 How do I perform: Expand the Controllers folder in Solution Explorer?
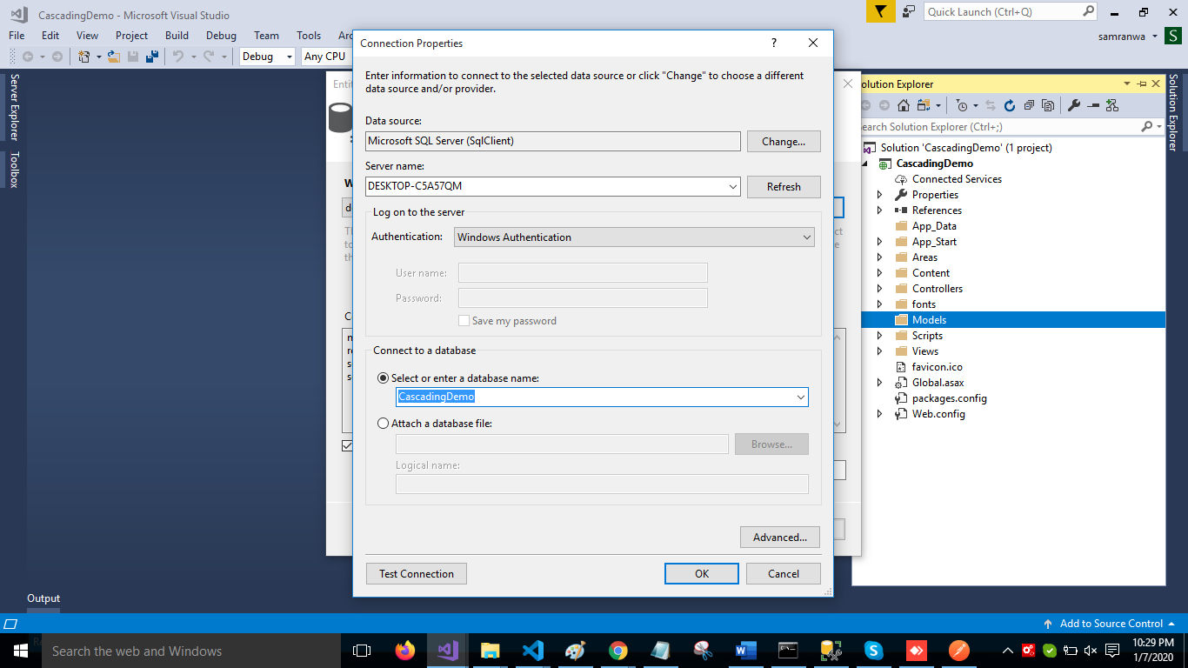(879, 289)
